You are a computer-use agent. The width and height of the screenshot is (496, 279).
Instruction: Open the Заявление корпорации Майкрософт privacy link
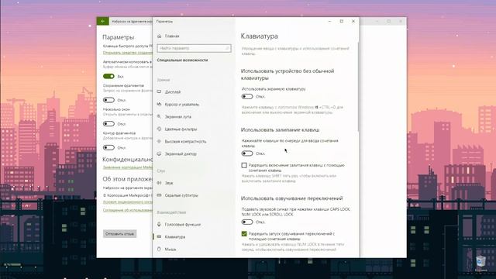coord(127,167)
